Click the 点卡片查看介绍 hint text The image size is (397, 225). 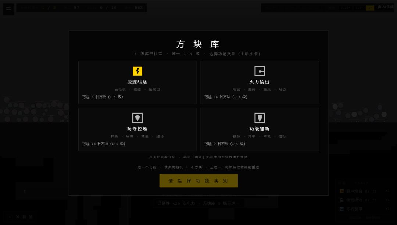click(x=198, y=157)
